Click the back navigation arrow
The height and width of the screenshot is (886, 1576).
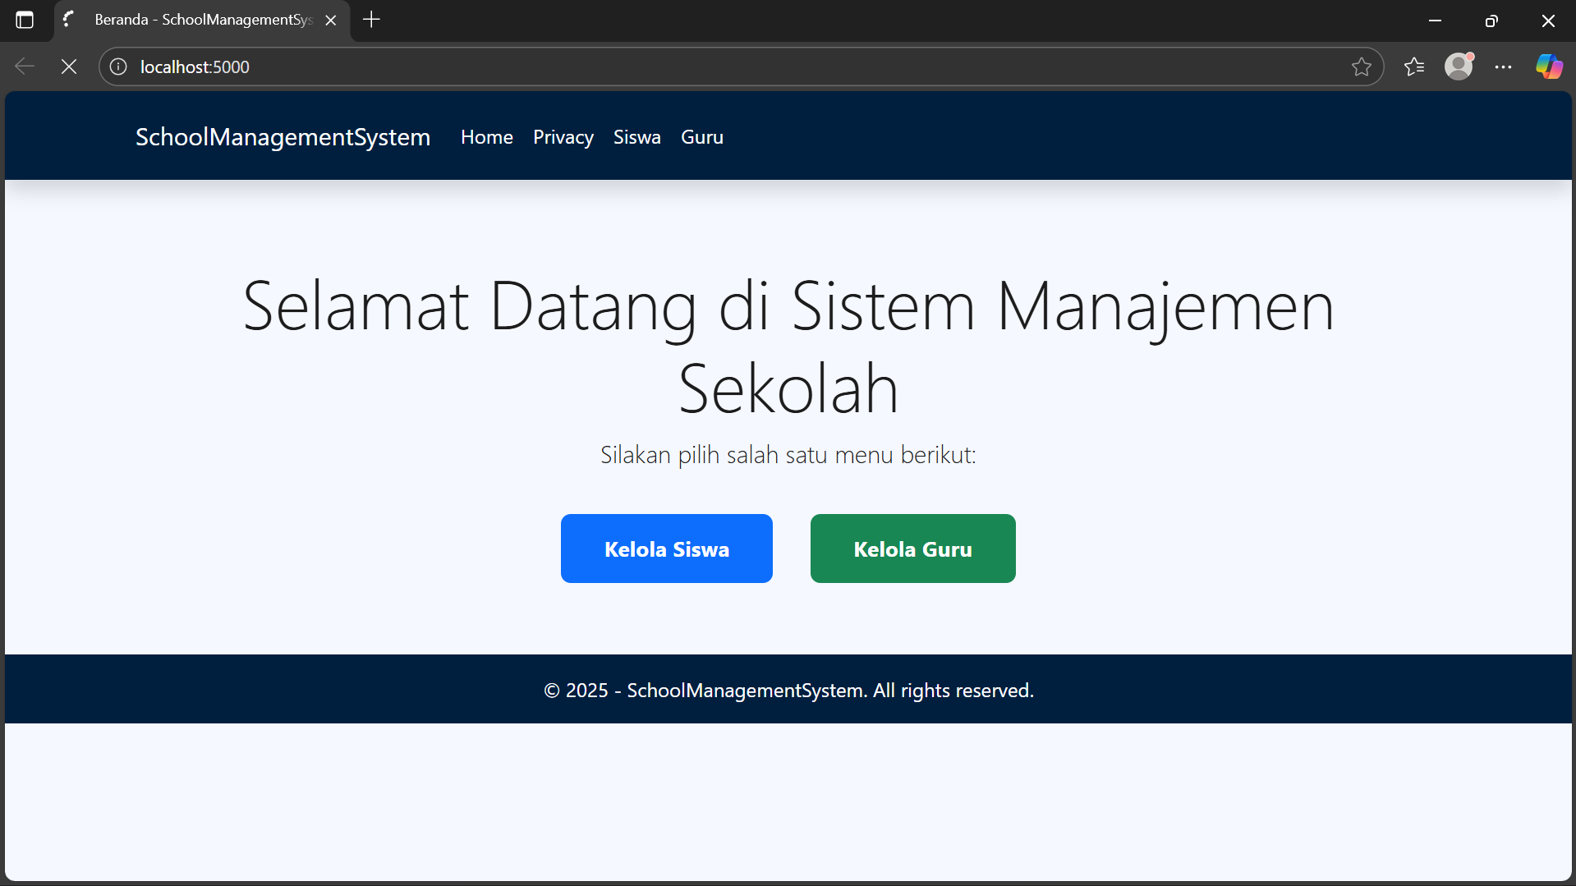click(25, 67)
